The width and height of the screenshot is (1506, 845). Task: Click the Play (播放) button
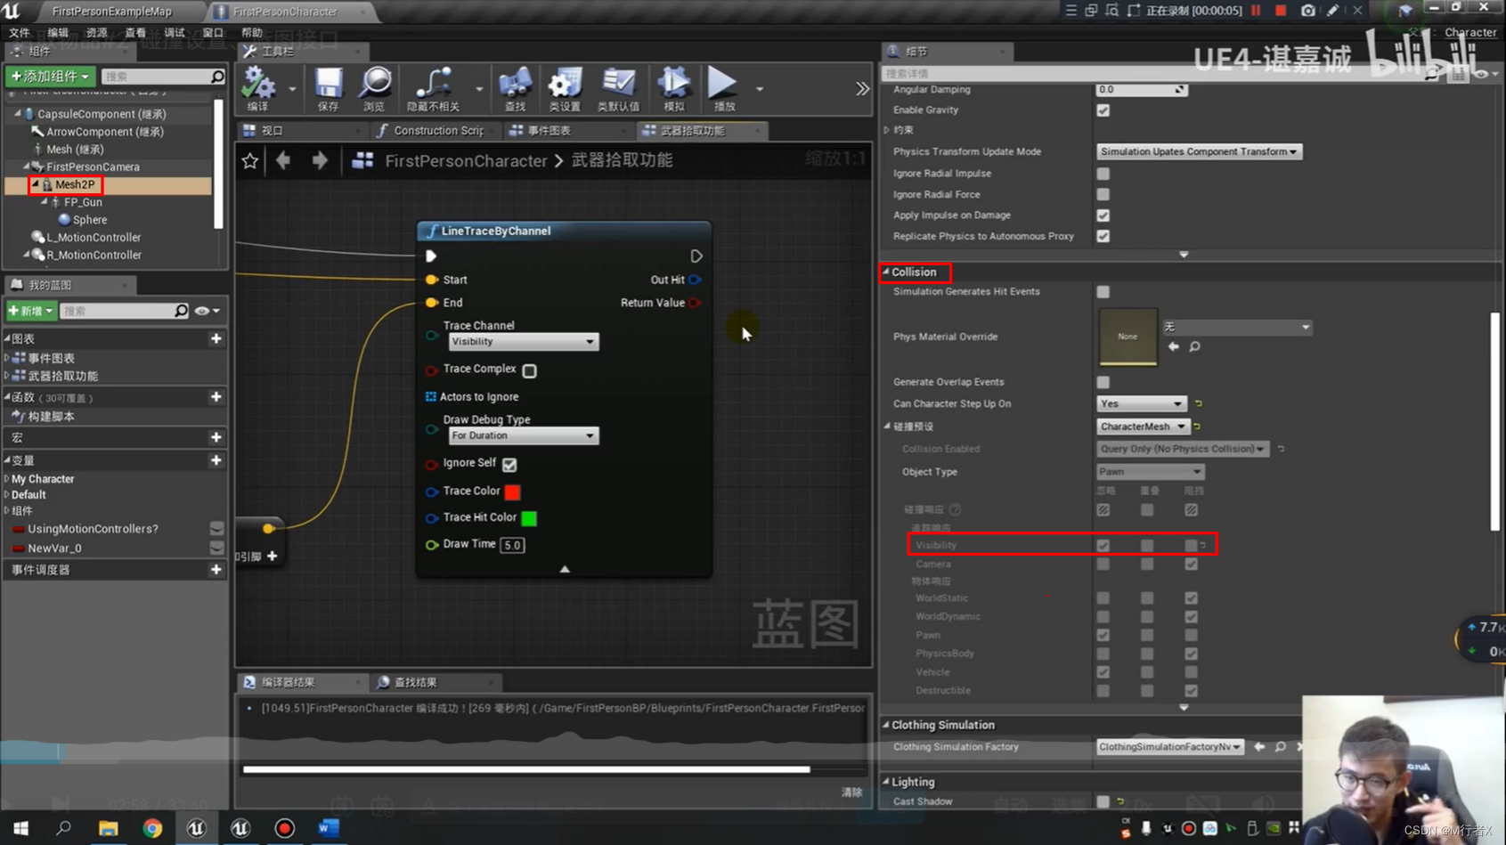(x=723, y=88)
